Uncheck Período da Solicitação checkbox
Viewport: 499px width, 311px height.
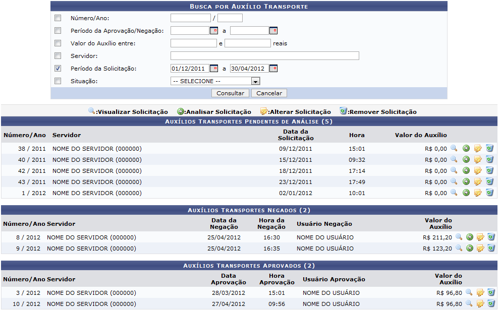(x=58, y=69)
